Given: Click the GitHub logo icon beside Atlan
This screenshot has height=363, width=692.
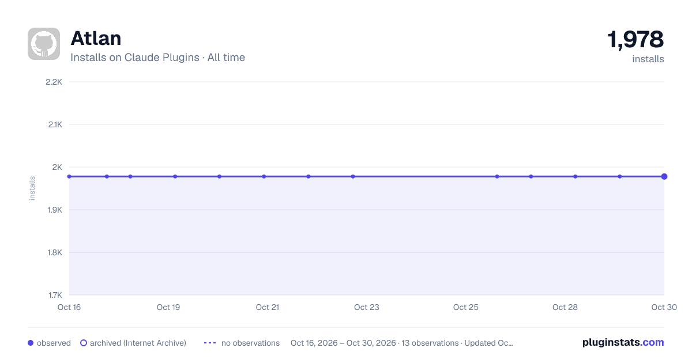Looking at the screenshot, I should [x=44, y=44].
